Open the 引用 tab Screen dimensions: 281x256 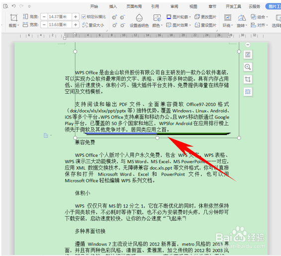(x=155, y=6)
